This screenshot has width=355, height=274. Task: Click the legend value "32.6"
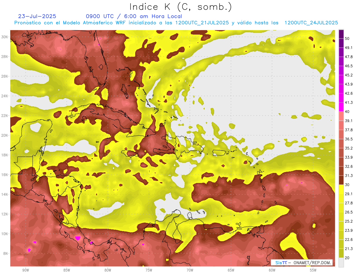click(349, 166)
